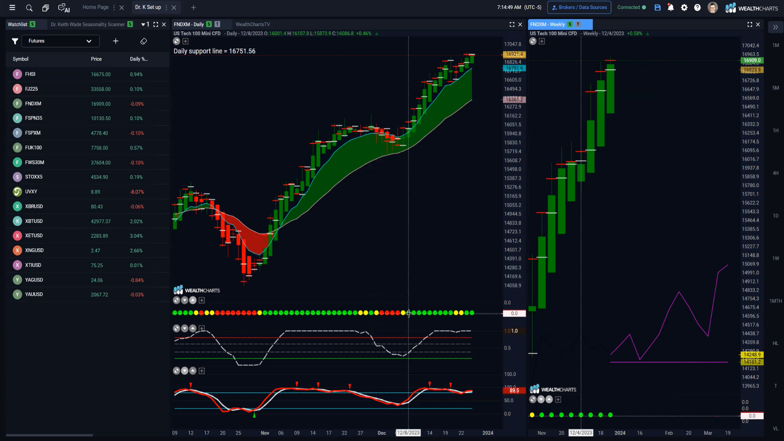Screen dimensions: 784x441
Task: Select the 1MTH timeframe button
Action: pos(775,301)
